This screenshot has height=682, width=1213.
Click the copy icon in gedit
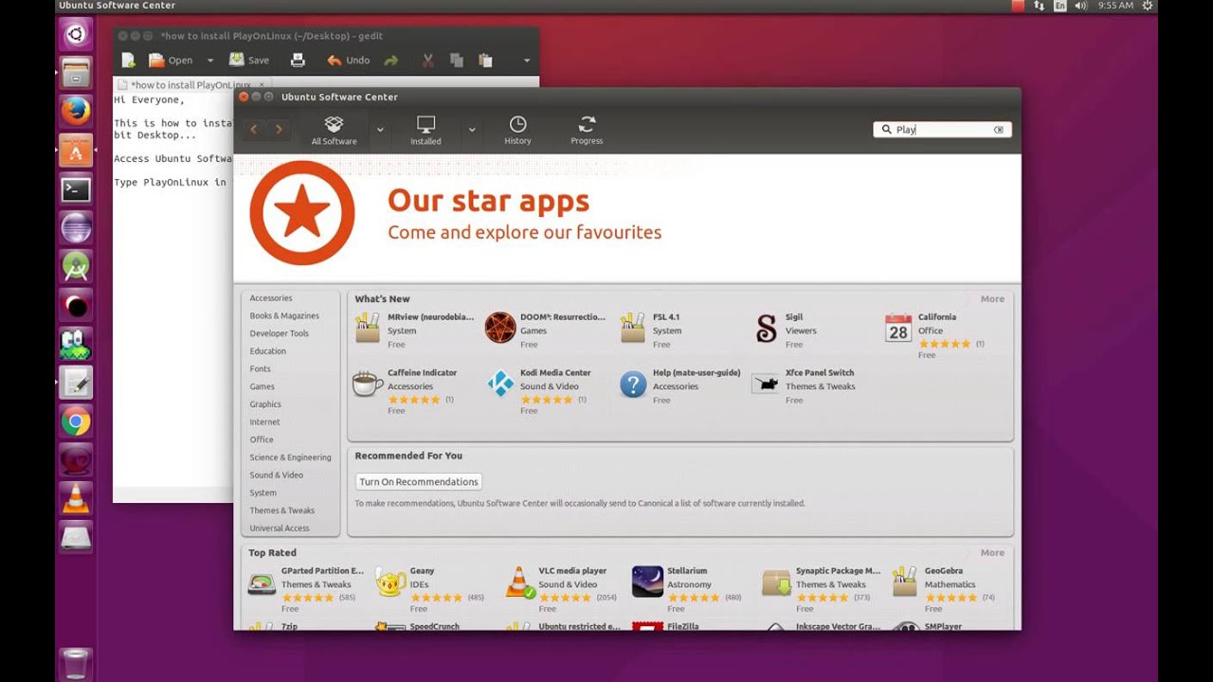click(456, 61)
